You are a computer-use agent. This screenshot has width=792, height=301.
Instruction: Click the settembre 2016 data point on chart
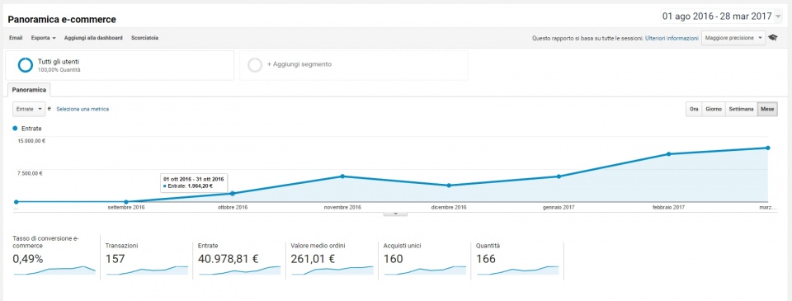[x=126, y=202]
